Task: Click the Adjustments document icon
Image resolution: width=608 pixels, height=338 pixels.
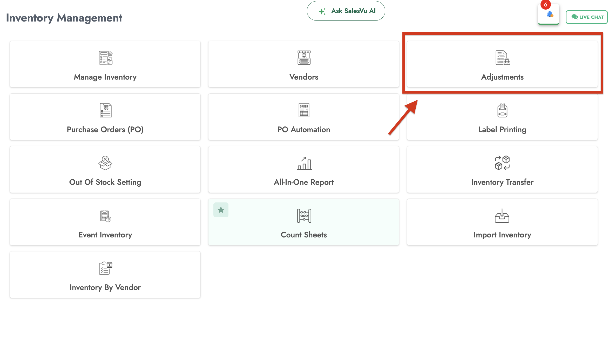Action: point(502,58)
